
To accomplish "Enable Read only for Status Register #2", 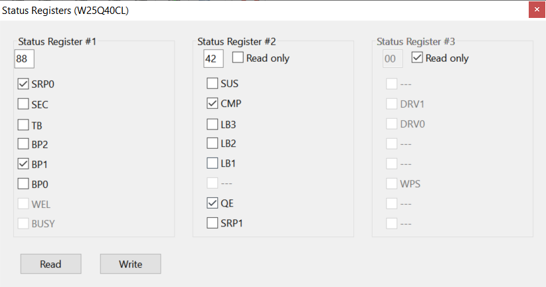I will 238,58.
